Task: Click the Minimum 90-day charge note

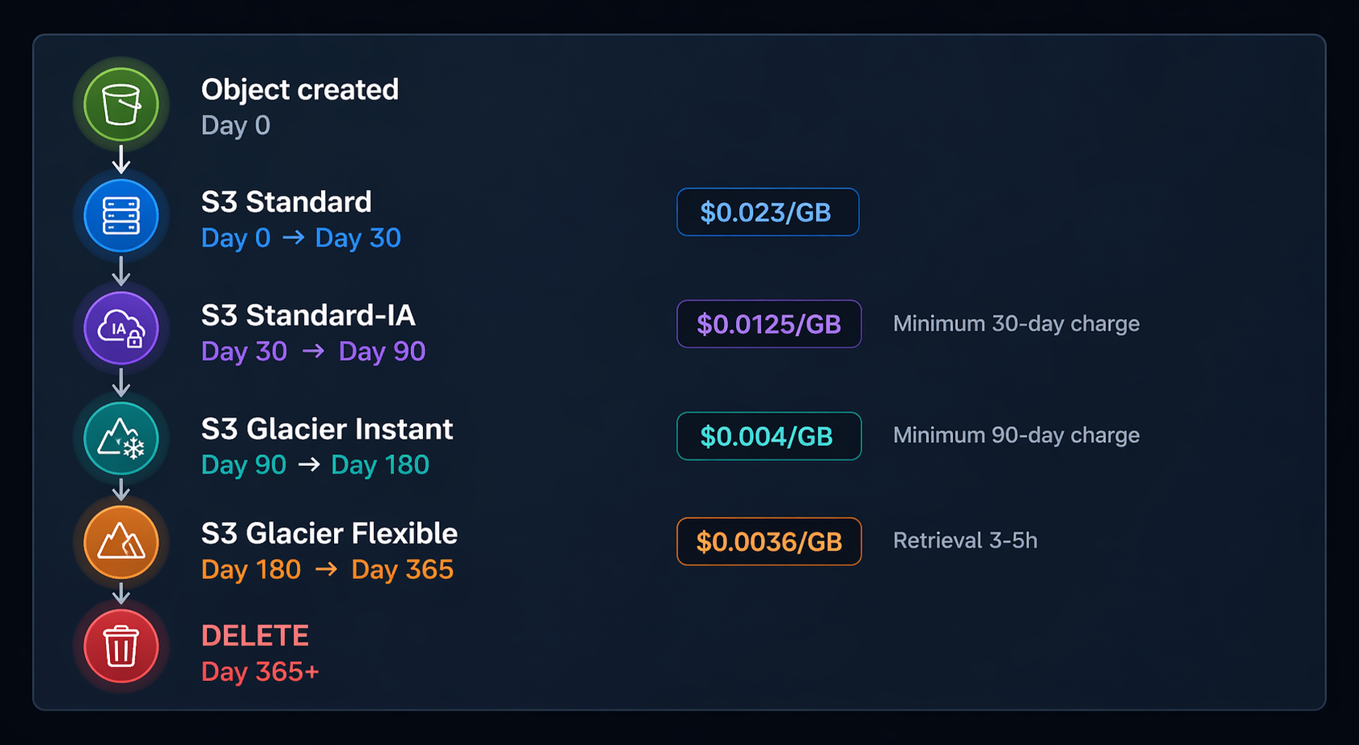Action: 1016,435
